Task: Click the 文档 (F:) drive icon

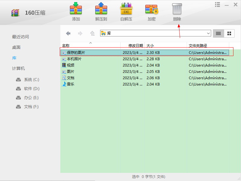Action: pyautogui.click(x=18, y=107)
